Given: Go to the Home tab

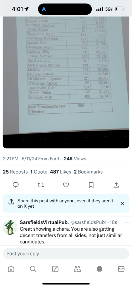Looking at the screenshot, I should [11, 269].
